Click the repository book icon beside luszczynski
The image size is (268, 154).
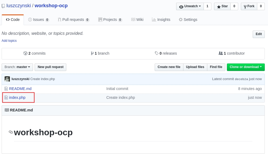(3, 6)
